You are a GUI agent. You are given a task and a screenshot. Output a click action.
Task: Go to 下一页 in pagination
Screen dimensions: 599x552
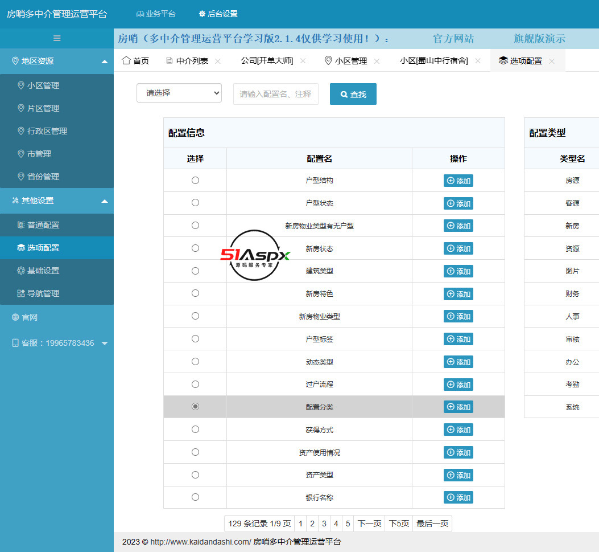point(369,524)
